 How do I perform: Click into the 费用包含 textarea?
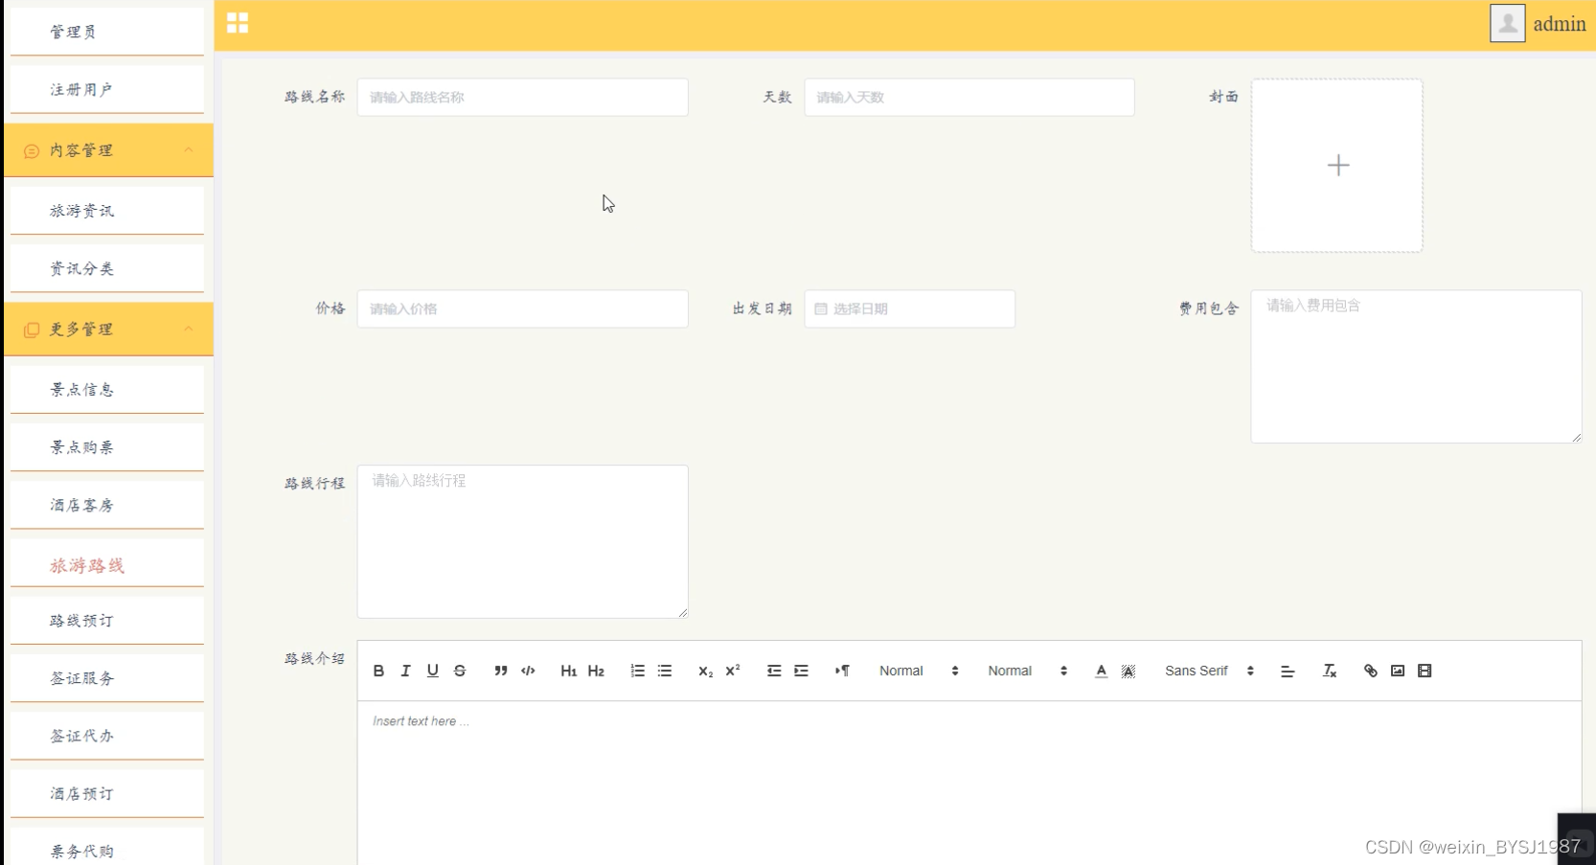tap(1416, 366)
